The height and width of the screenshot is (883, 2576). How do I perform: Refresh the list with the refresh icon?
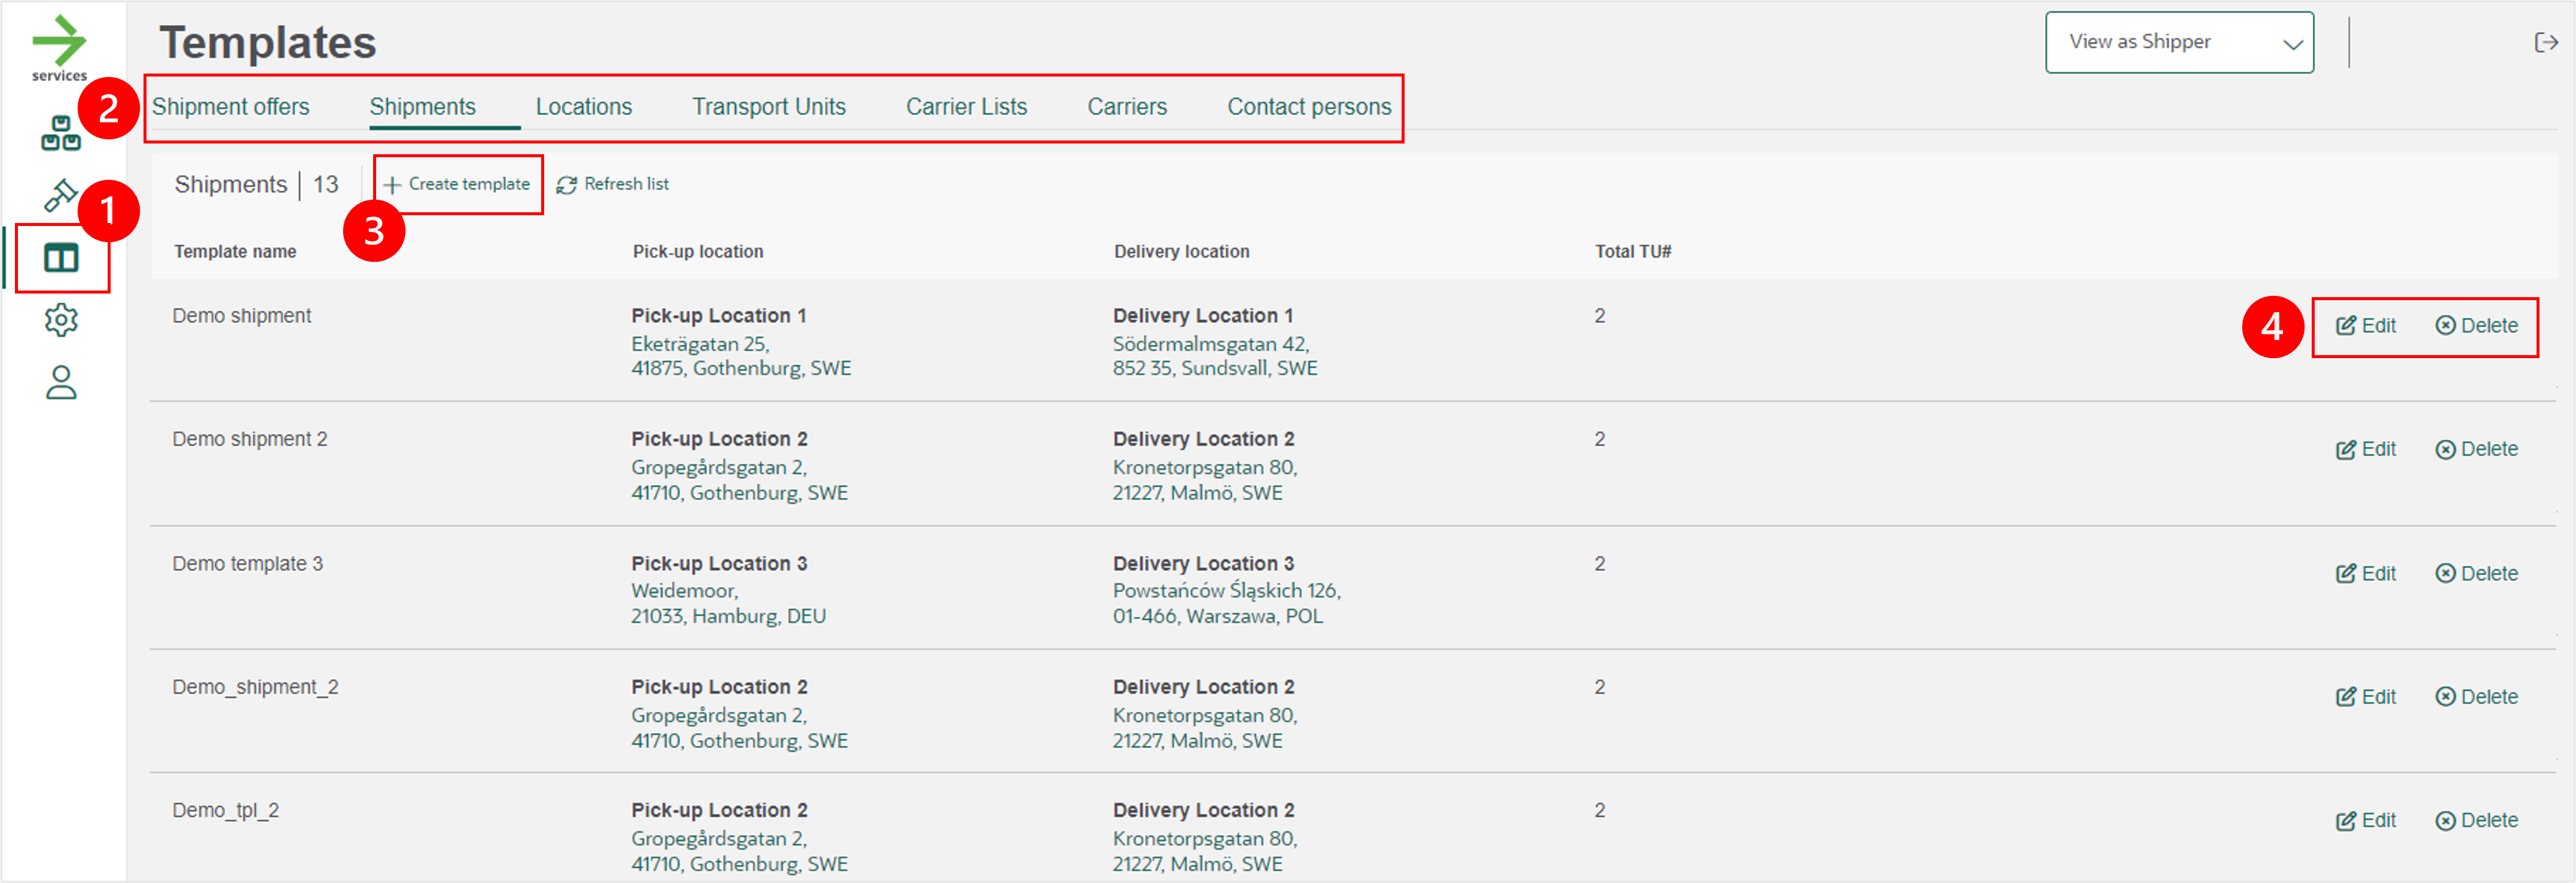tap(566, 184)
